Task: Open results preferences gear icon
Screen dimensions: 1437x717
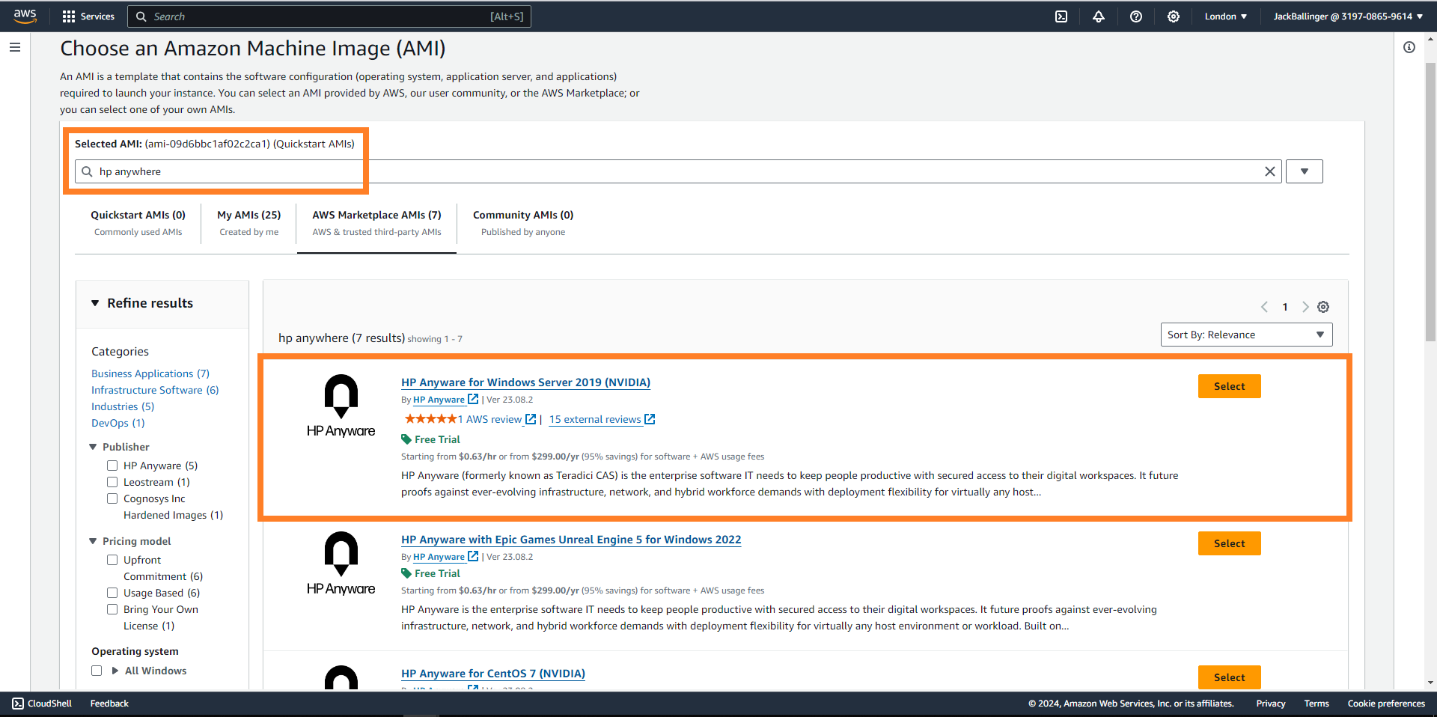Action: click(1323, 307)
